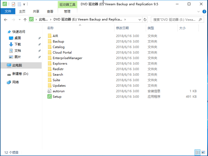Switch to the 管理 ribbon tab

pos(67,11)
